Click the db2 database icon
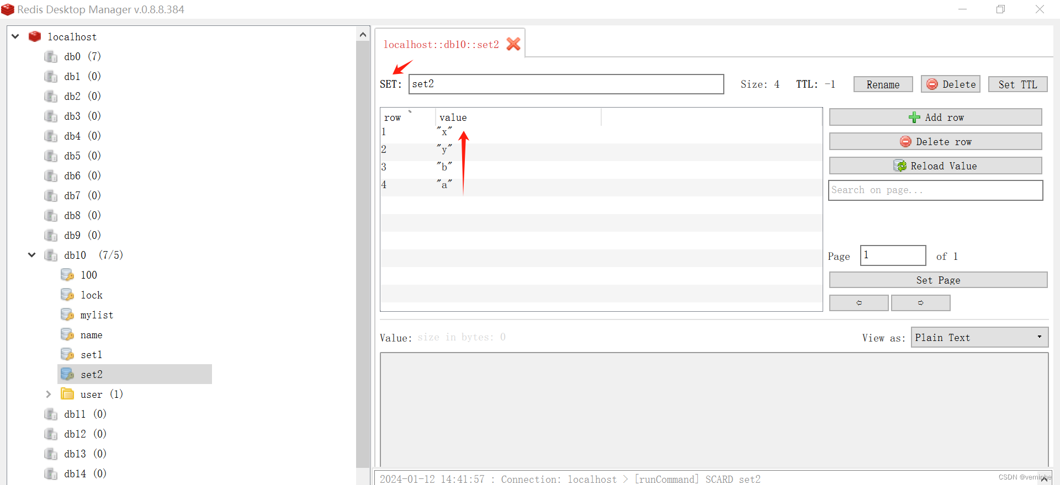Screen dimensions: 1060x485 [x=51, y=96]
